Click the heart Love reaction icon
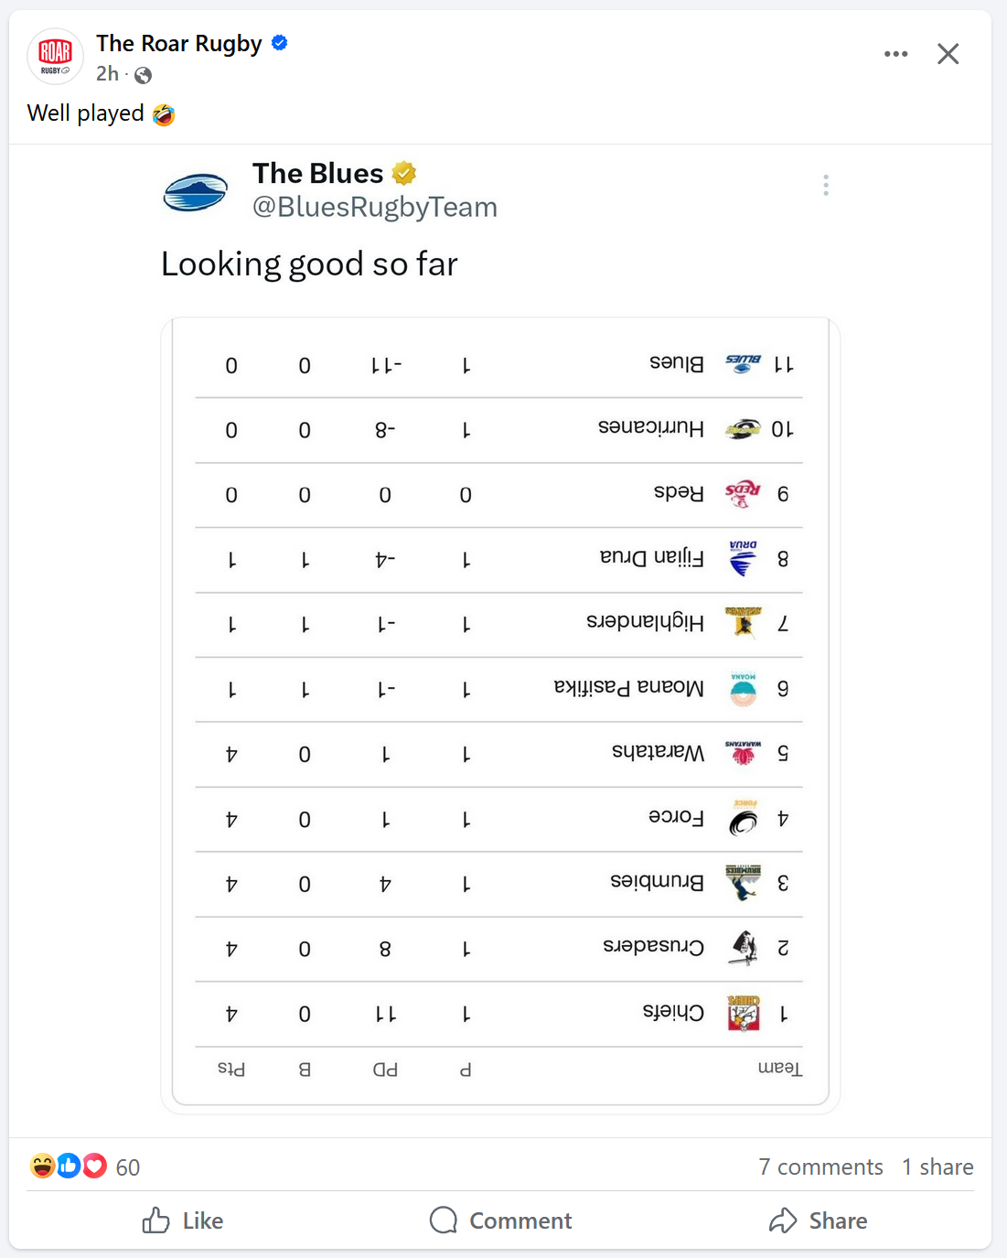 pyautogui.click(x=94, y=1166)
